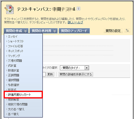Follow the 詳しいヘルプ link
The image size is (134, 119).
tap(75, 22)
